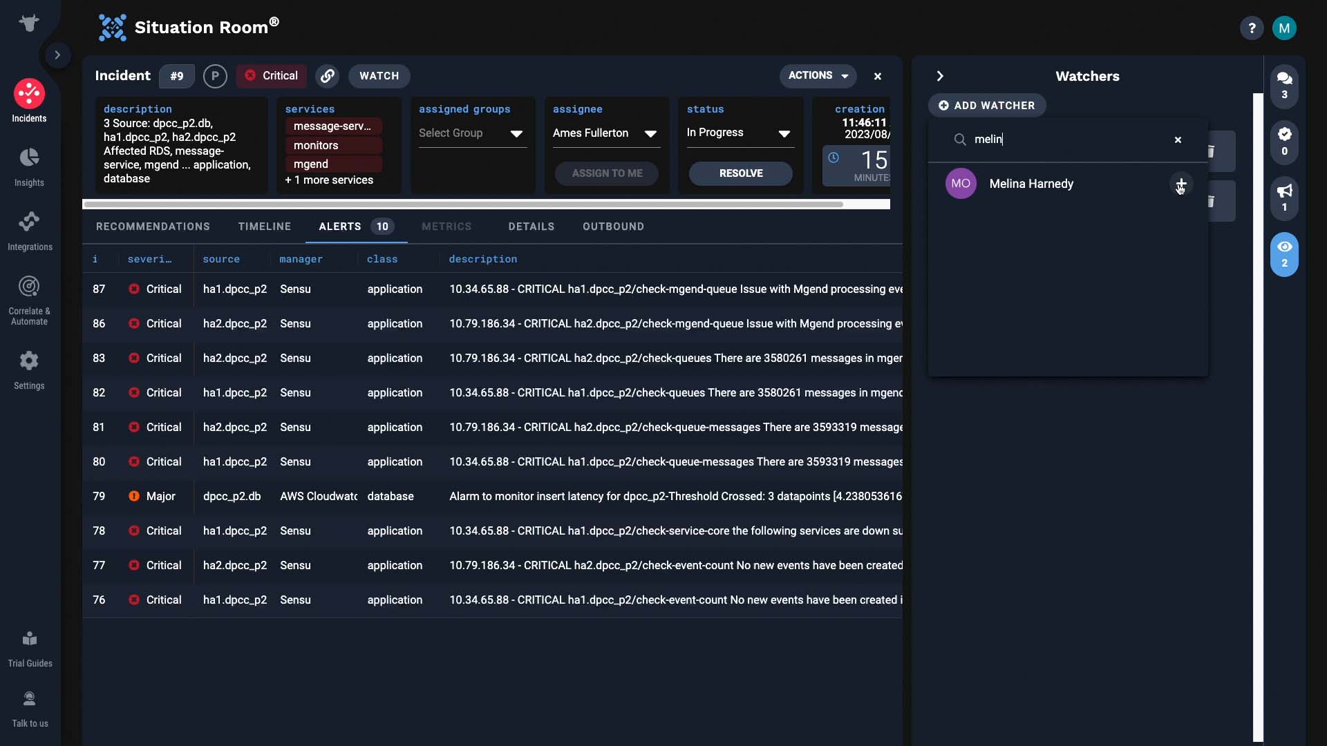Image resolution: width=1327 pixels, height=746 pixels.
Task: Open the comments panel icon
Action: (1284, 85)
